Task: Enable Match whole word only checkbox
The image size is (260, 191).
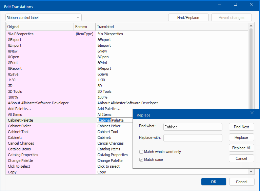Action: (141, 152)
